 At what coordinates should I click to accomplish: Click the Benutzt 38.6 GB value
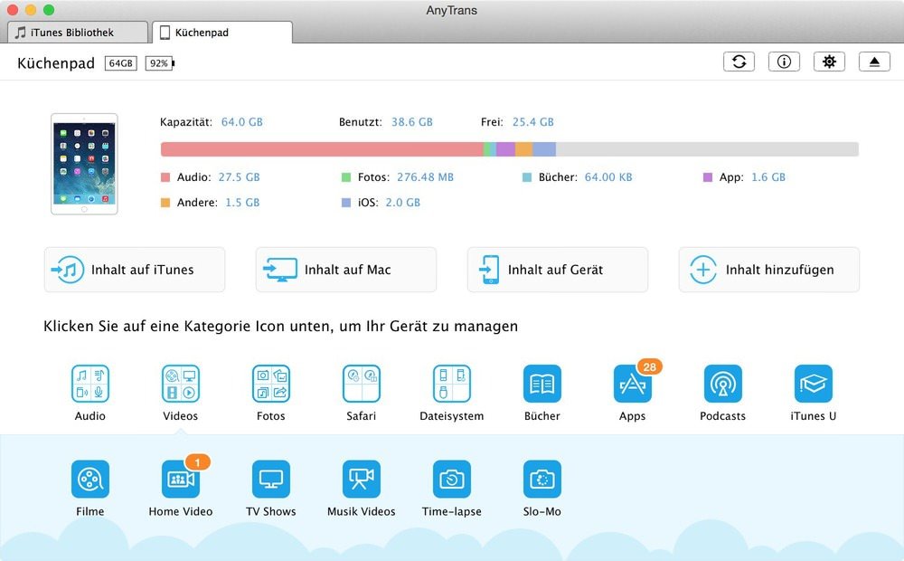click(412, 122)
